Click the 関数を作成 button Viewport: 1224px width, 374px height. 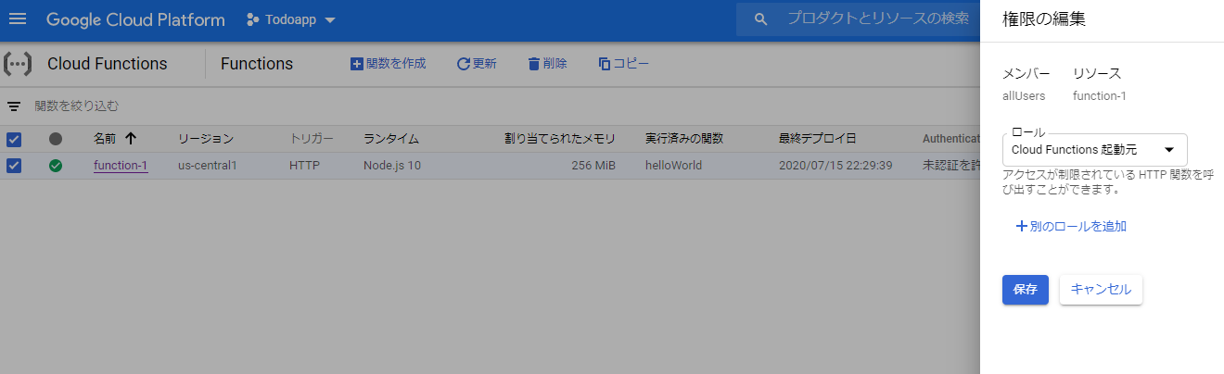click(388, 64)
